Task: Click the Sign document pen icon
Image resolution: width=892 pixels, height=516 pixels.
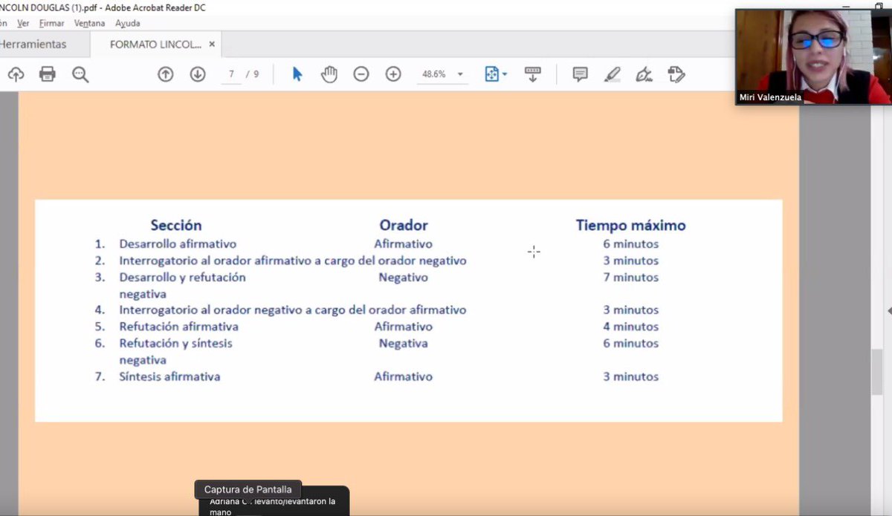Action: click(644, 74)
